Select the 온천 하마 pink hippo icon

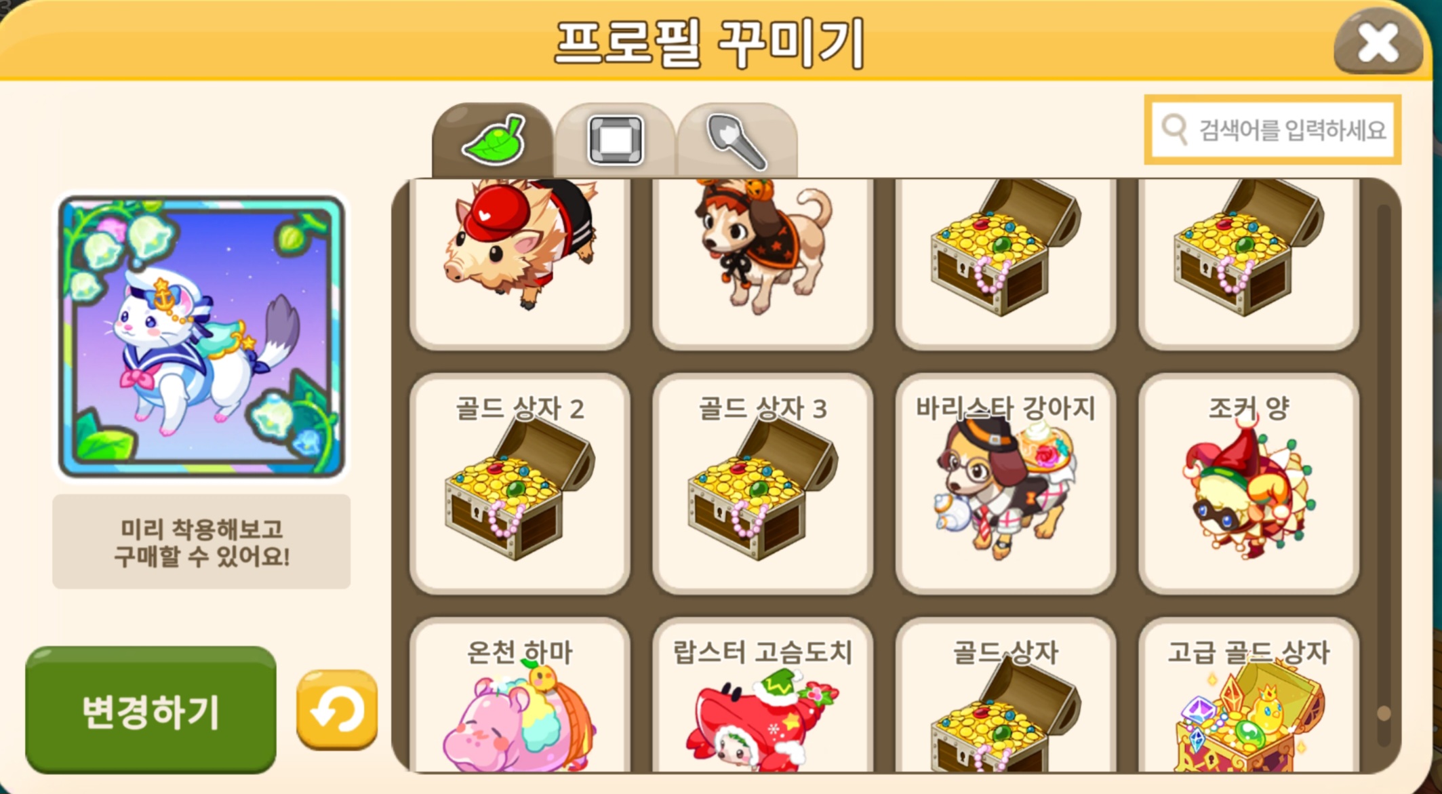coord(520,696)
